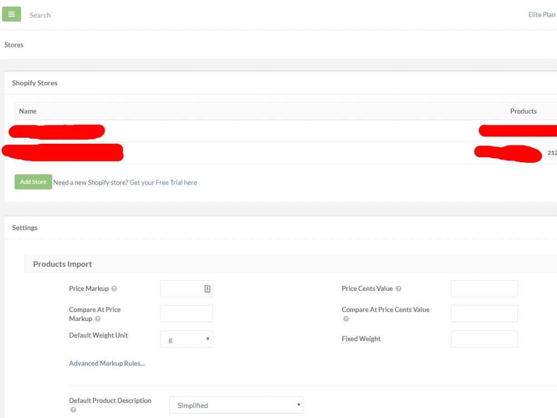Open the Get your Free Trial here link

[163, 182]
